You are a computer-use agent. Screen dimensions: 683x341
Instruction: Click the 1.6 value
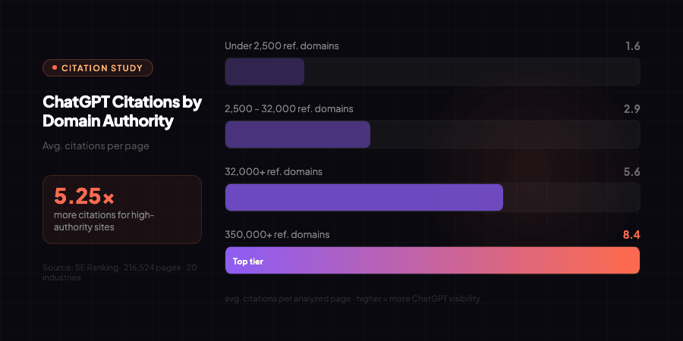pyautogui.click(x=632, y=46)
